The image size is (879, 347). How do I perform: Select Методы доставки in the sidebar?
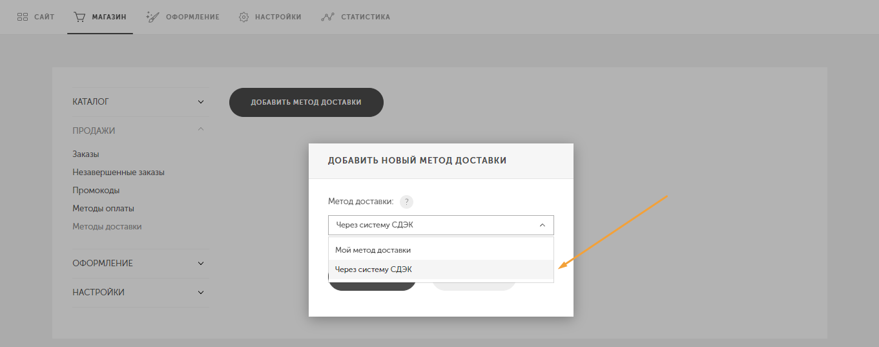point(107,227)
